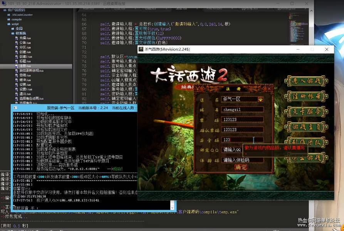The height and width of the screenshot is (231, 344).
Task: Focus the 体验码 input field
Action: (x=242, y=160)
